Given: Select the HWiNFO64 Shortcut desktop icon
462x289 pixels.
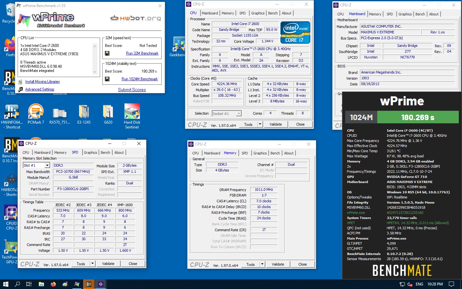Looking at the screenshot, I should pos(11,117).
